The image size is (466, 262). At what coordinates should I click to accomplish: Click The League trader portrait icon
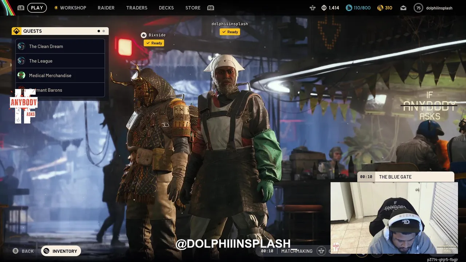pyautogui.click(x=21, y=61)
